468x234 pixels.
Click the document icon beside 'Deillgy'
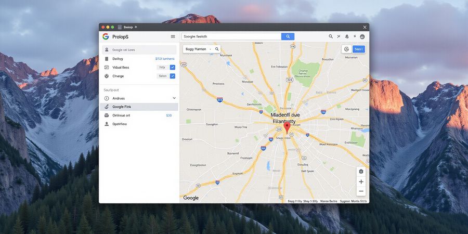click(107, 59)
